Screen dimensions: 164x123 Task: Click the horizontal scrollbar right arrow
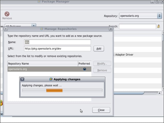point(160,93)
